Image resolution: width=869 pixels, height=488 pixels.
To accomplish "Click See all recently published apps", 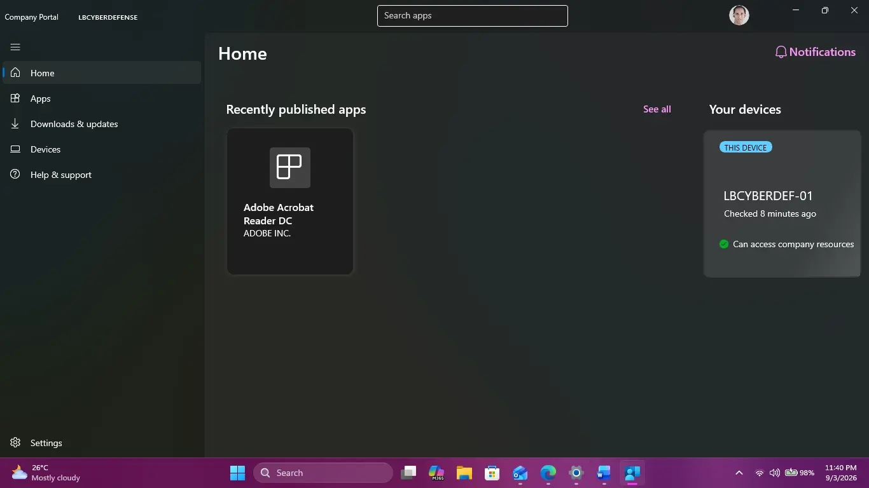I will (x=657, y=109).
